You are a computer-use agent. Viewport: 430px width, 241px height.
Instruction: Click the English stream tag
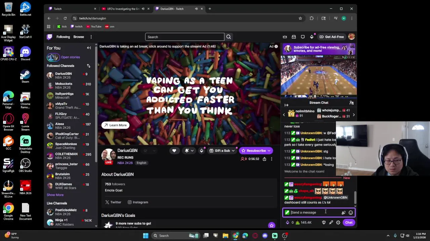click(141, 163)
